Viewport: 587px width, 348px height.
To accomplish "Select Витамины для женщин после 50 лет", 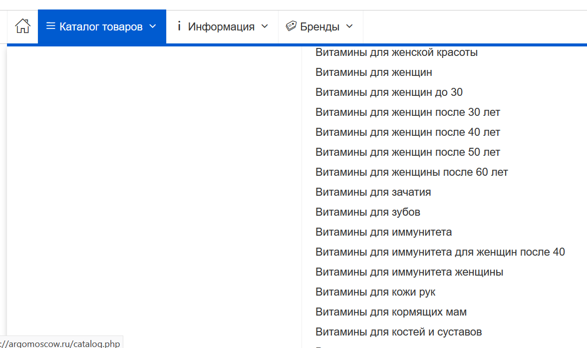I will 407,152.
